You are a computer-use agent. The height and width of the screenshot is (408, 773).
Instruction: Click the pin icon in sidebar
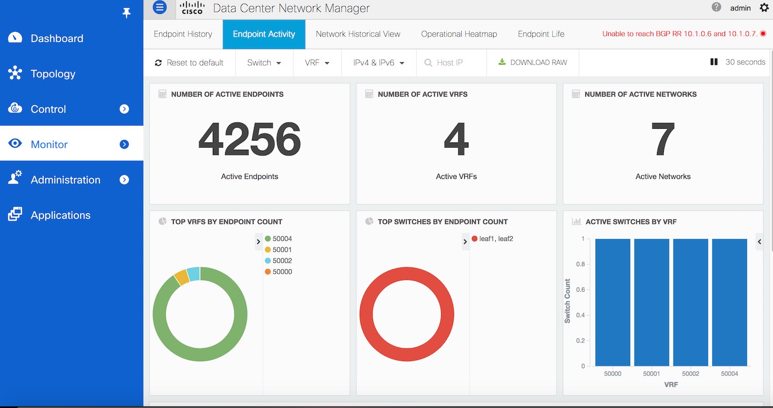[126, 13]
